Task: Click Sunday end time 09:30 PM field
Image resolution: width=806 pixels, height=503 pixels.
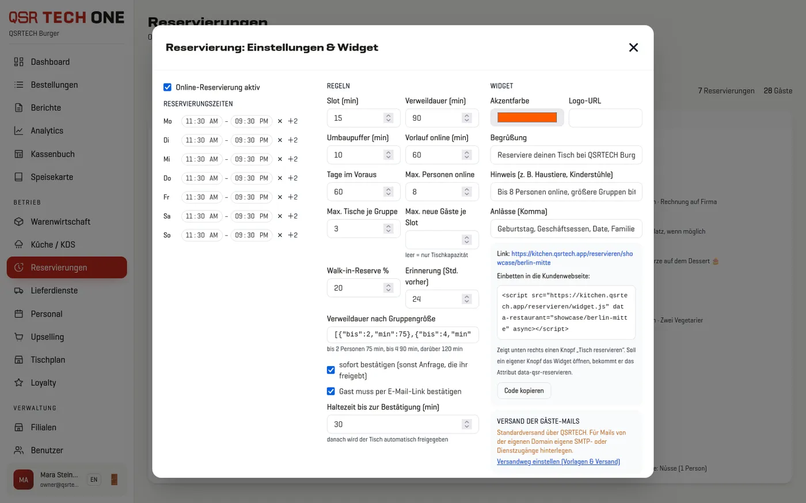Action: pos(252,235)
